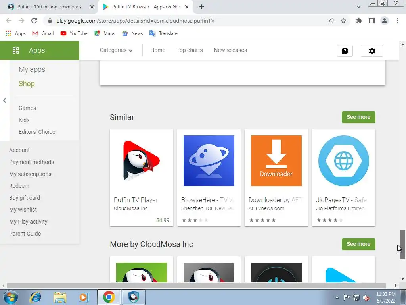This screenshot has height=305, width=406.
Task: Open the YouTube bookmark
Action: pos(74,33)
